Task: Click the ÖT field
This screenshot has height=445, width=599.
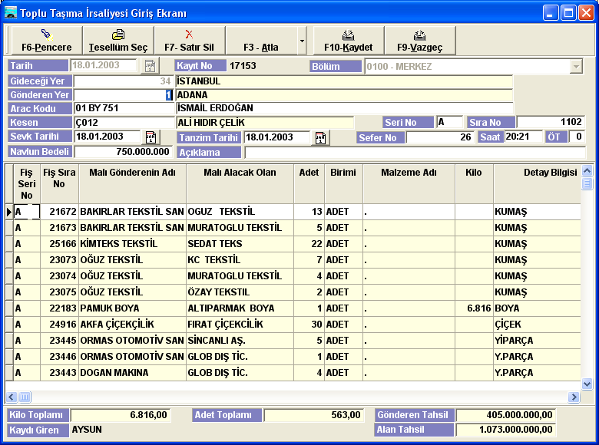Action: tap(577, 137)
